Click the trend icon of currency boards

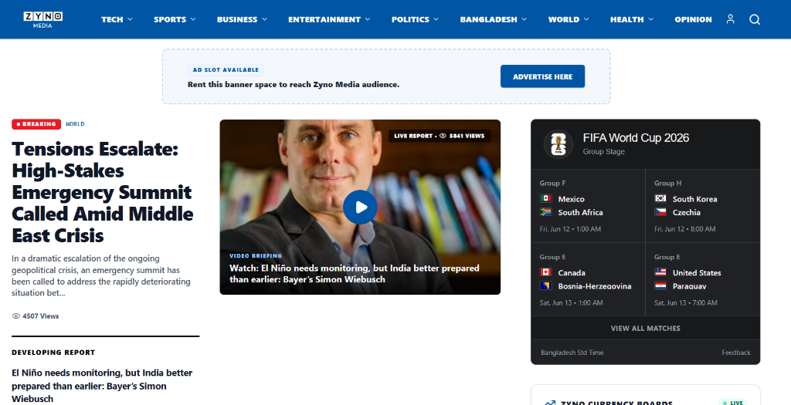[550, 403]
